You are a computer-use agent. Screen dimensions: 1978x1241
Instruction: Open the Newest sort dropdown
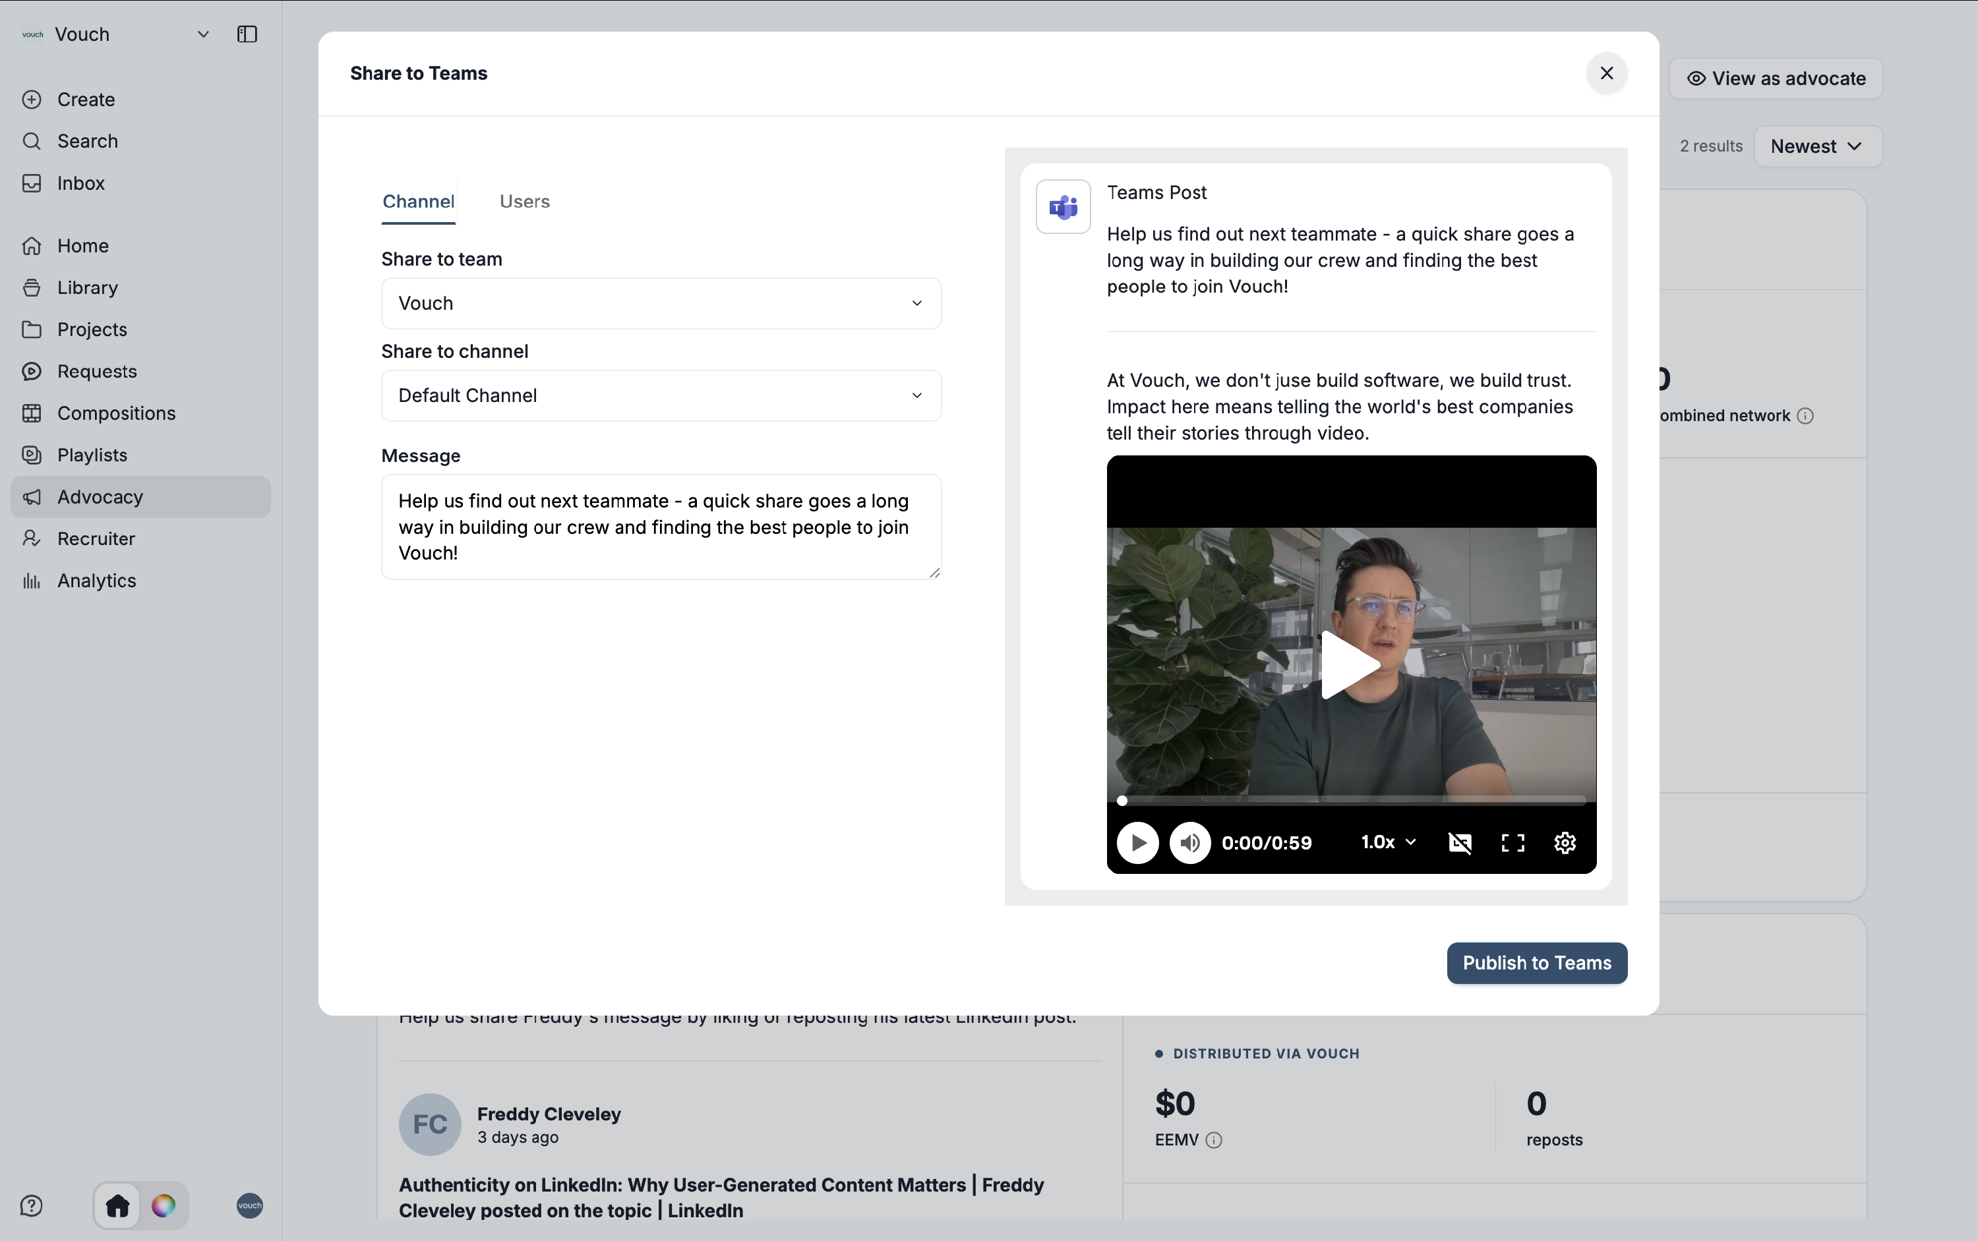1817,146
